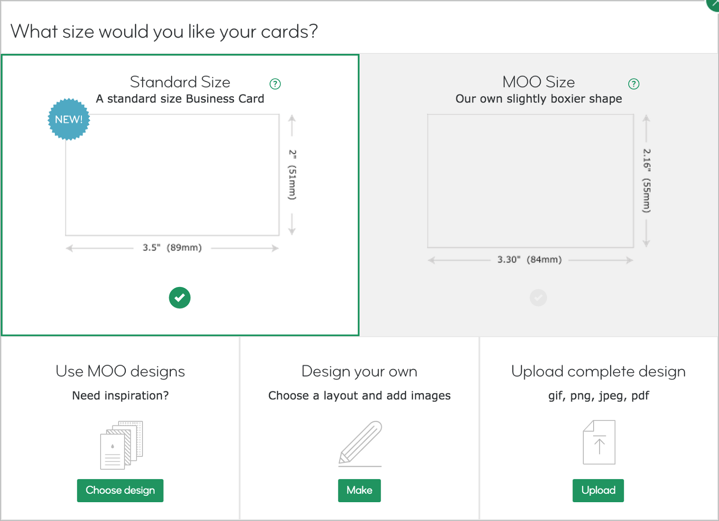This screenshot has width=719, height=521.
Task: Click the gray checkmark on MOO Size
Action: [538, 297]
